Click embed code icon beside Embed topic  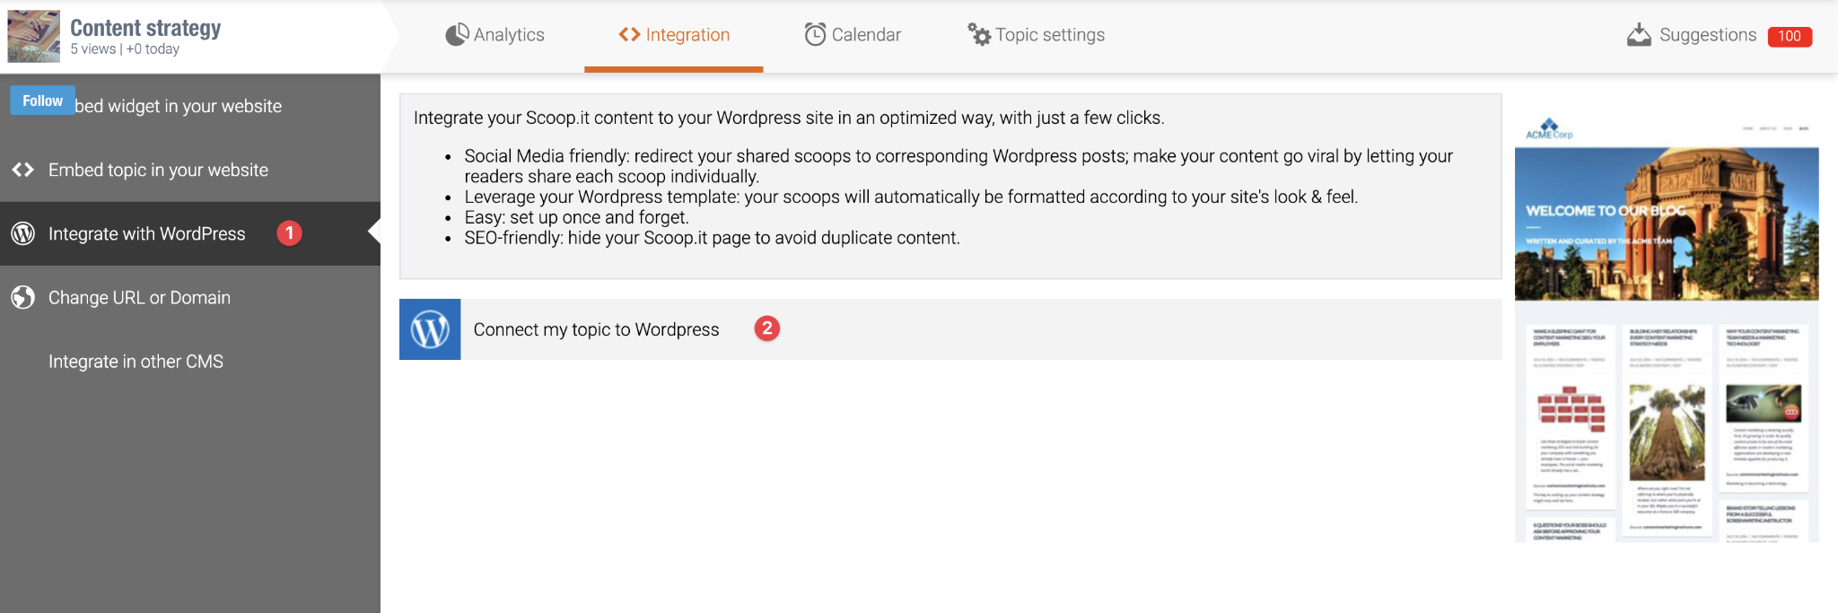23,170
